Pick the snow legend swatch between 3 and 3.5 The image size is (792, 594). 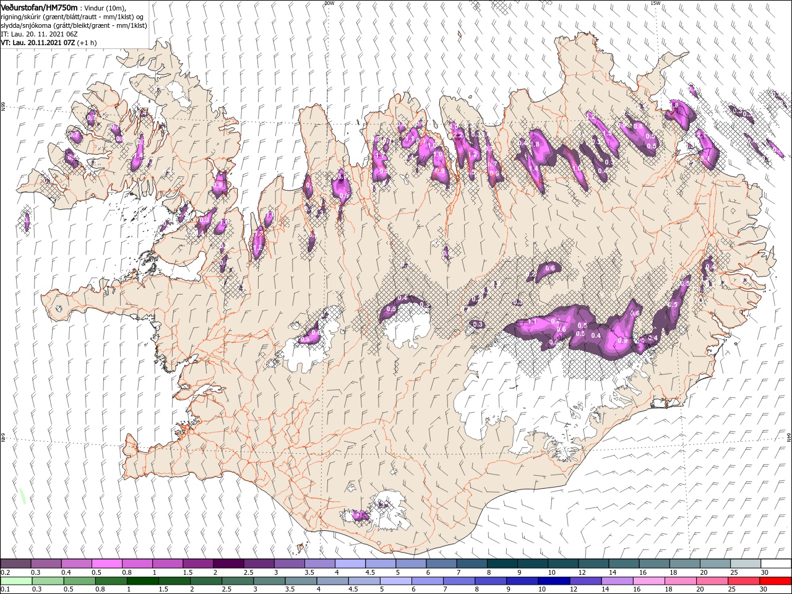[289, 564]
